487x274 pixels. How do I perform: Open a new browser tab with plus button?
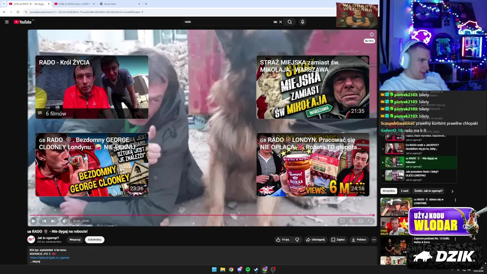click(x=146, y=4)
